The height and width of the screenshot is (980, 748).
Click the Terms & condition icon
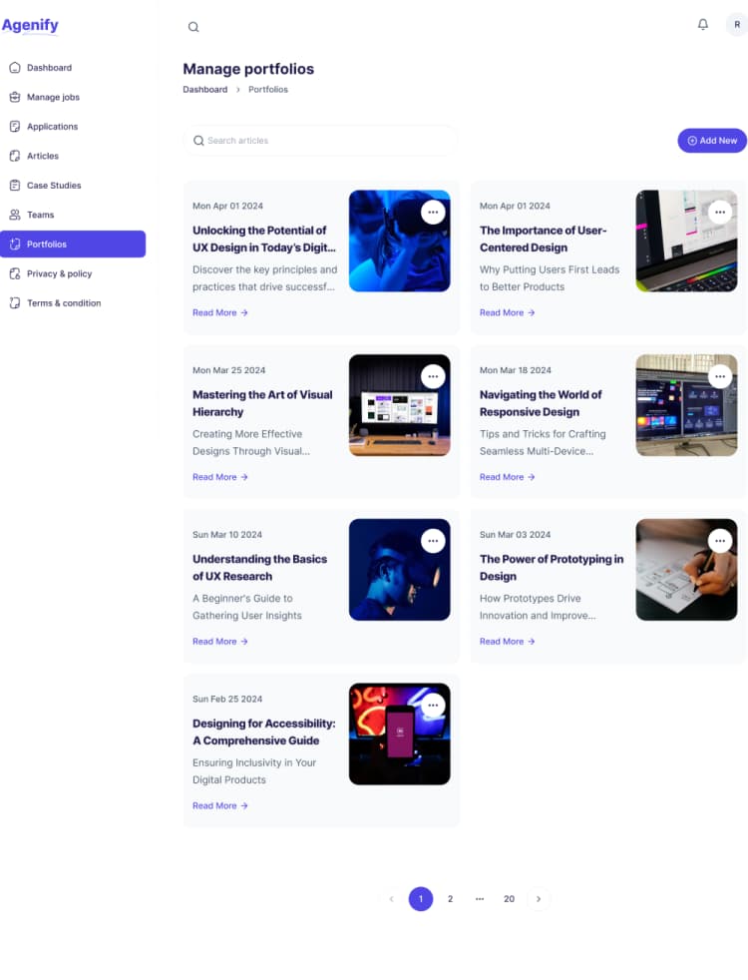tap(15, 303)
